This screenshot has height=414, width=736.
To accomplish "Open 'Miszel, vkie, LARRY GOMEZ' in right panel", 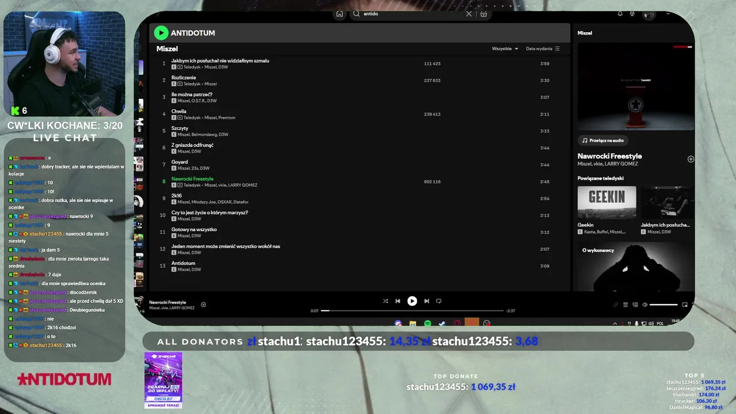I will point(608,164).
